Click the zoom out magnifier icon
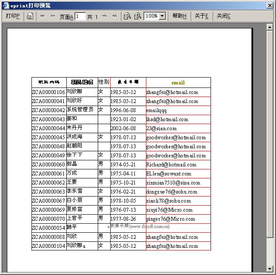The image size is (276, 275). 127,16
